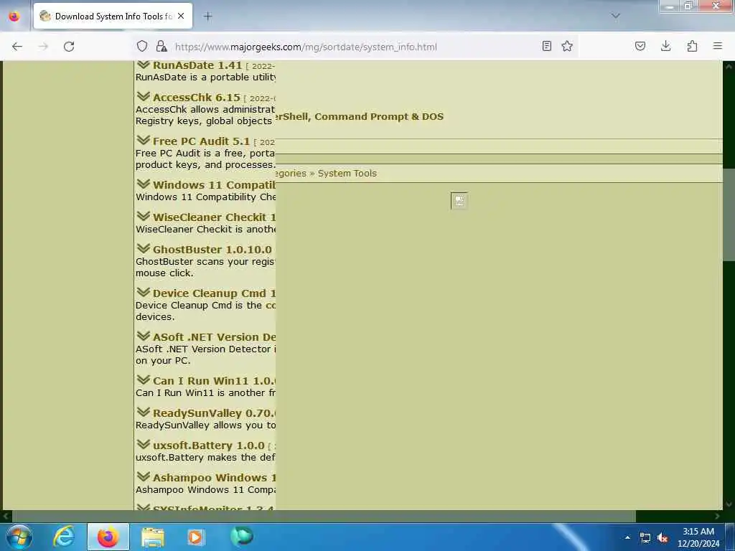
Task: Click the horizontal scrollbar left arrow
Action: point(6,516)
